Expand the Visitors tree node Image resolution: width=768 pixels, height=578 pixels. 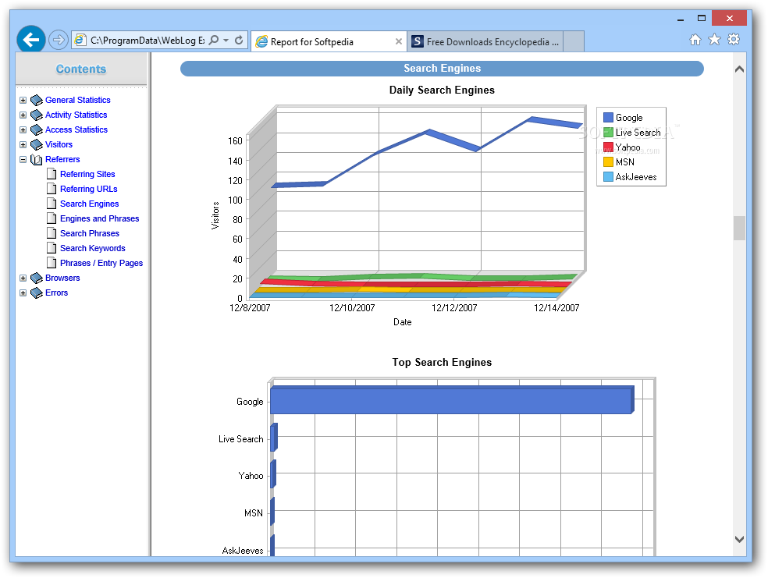tap(23, 144)
